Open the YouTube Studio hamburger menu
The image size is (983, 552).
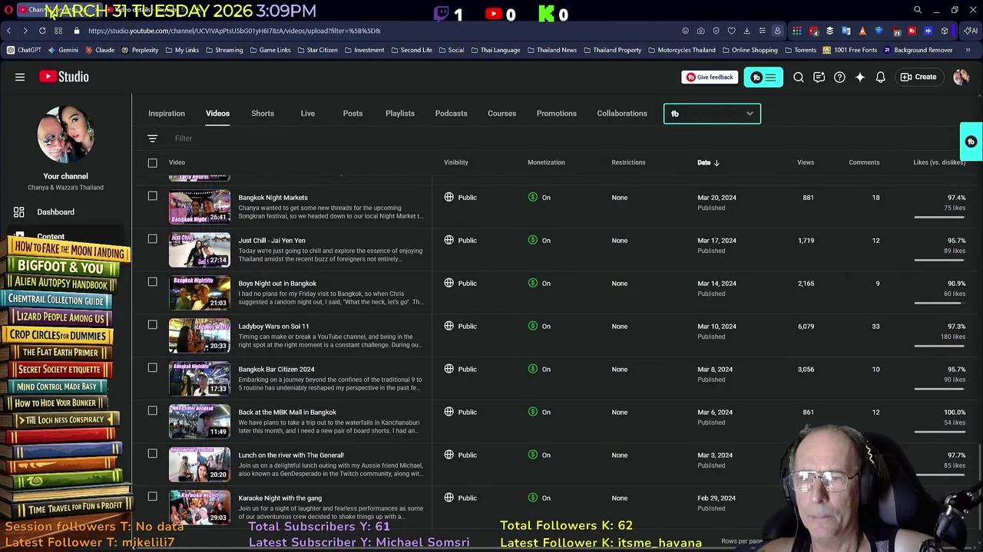20,77
